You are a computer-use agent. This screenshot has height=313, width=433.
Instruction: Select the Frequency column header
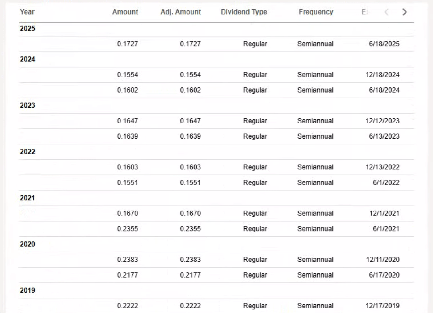point(316,12)
